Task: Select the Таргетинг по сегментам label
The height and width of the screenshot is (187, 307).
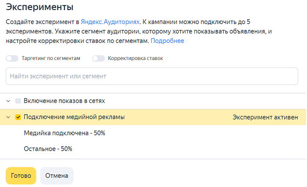Action: (x=51, y=58)
